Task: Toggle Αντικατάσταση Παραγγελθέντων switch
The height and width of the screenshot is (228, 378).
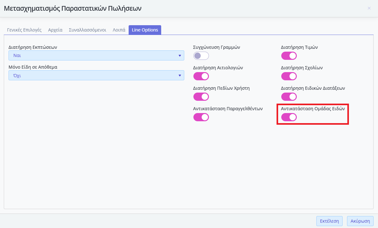Action: 201,117
